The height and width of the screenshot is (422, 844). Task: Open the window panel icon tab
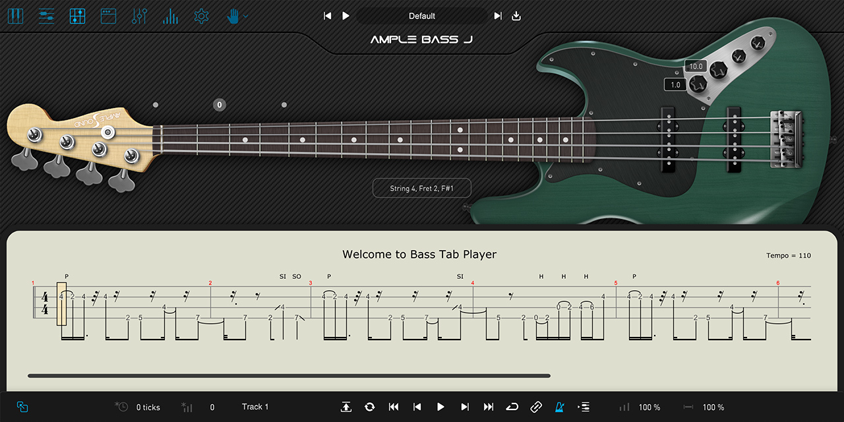point(108,16)
